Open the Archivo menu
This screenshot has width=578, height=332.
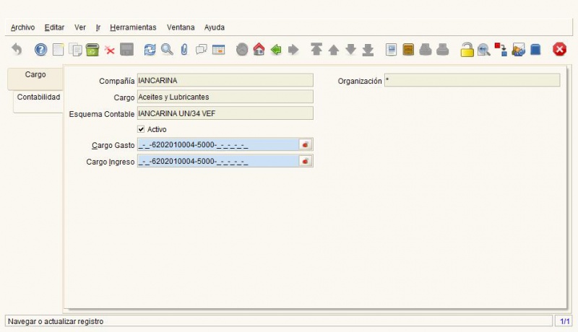22,27
